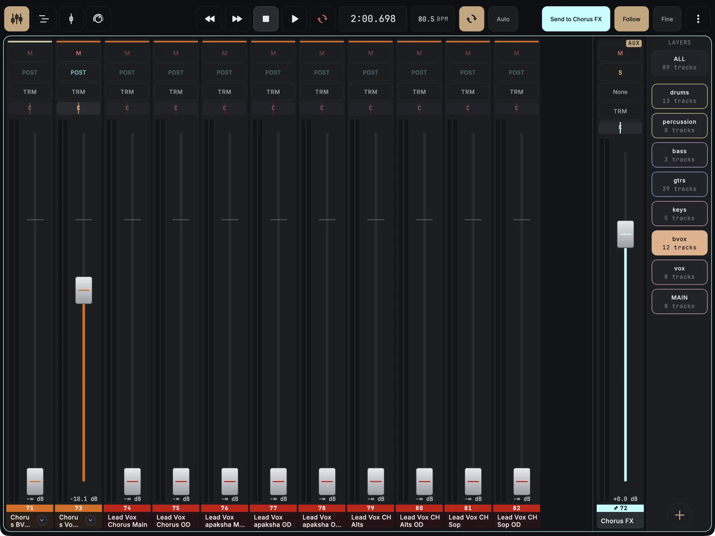Open the mixer view icon

(17, 19)
